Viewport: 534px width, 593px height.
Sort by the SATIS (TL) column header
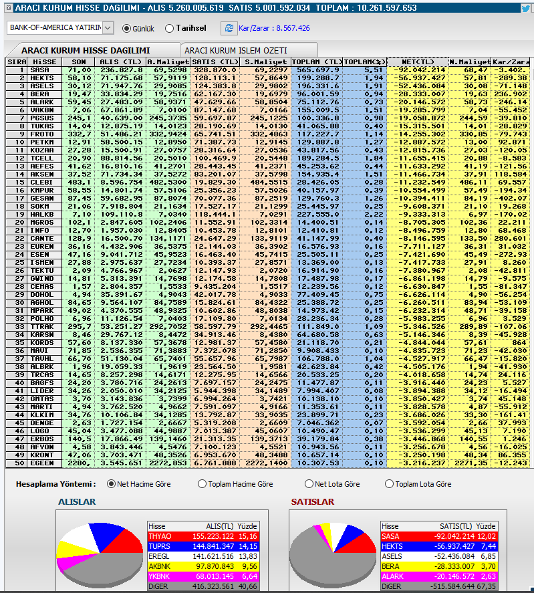click(x=215, y=62)
